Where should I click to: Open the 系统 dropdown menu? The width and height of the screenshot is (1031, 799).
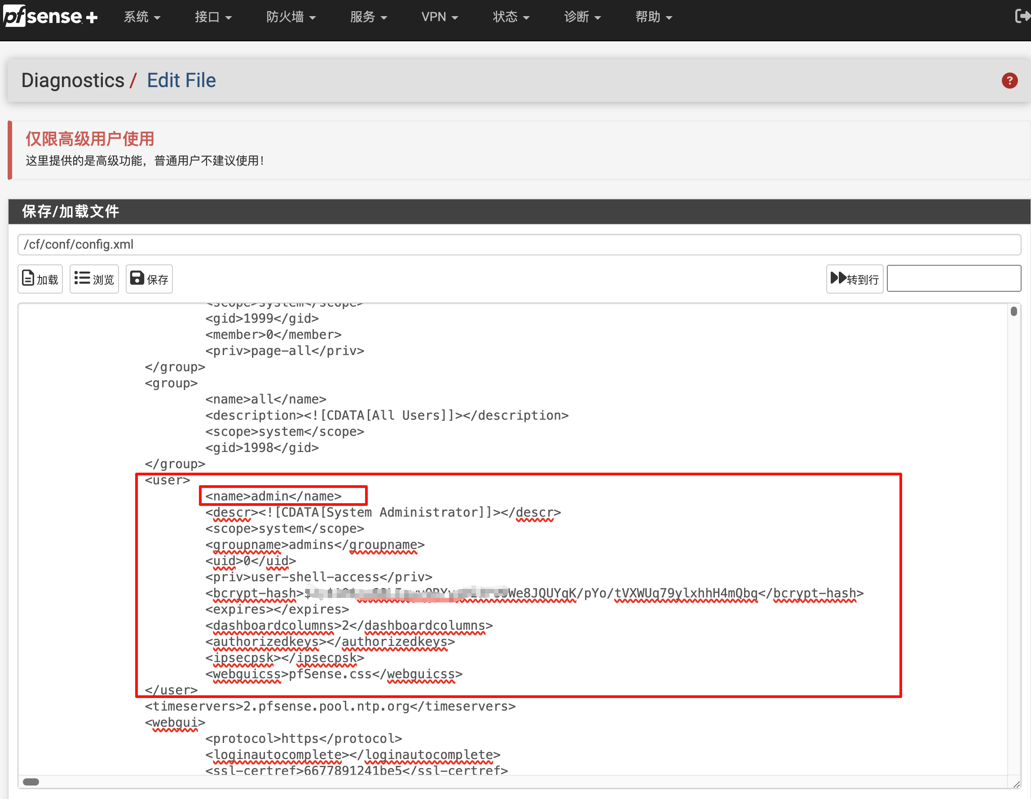(141, 17)
